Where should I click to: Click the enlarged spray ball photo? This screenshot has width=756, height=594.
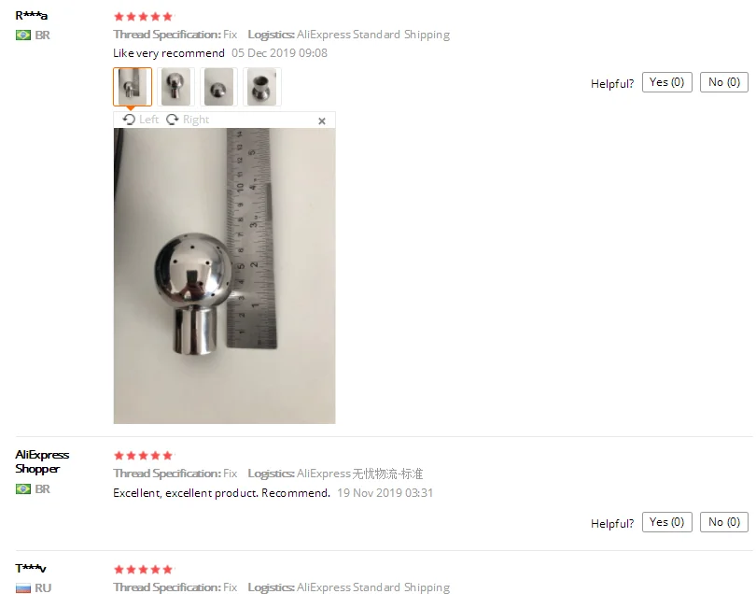coord(224,276)
